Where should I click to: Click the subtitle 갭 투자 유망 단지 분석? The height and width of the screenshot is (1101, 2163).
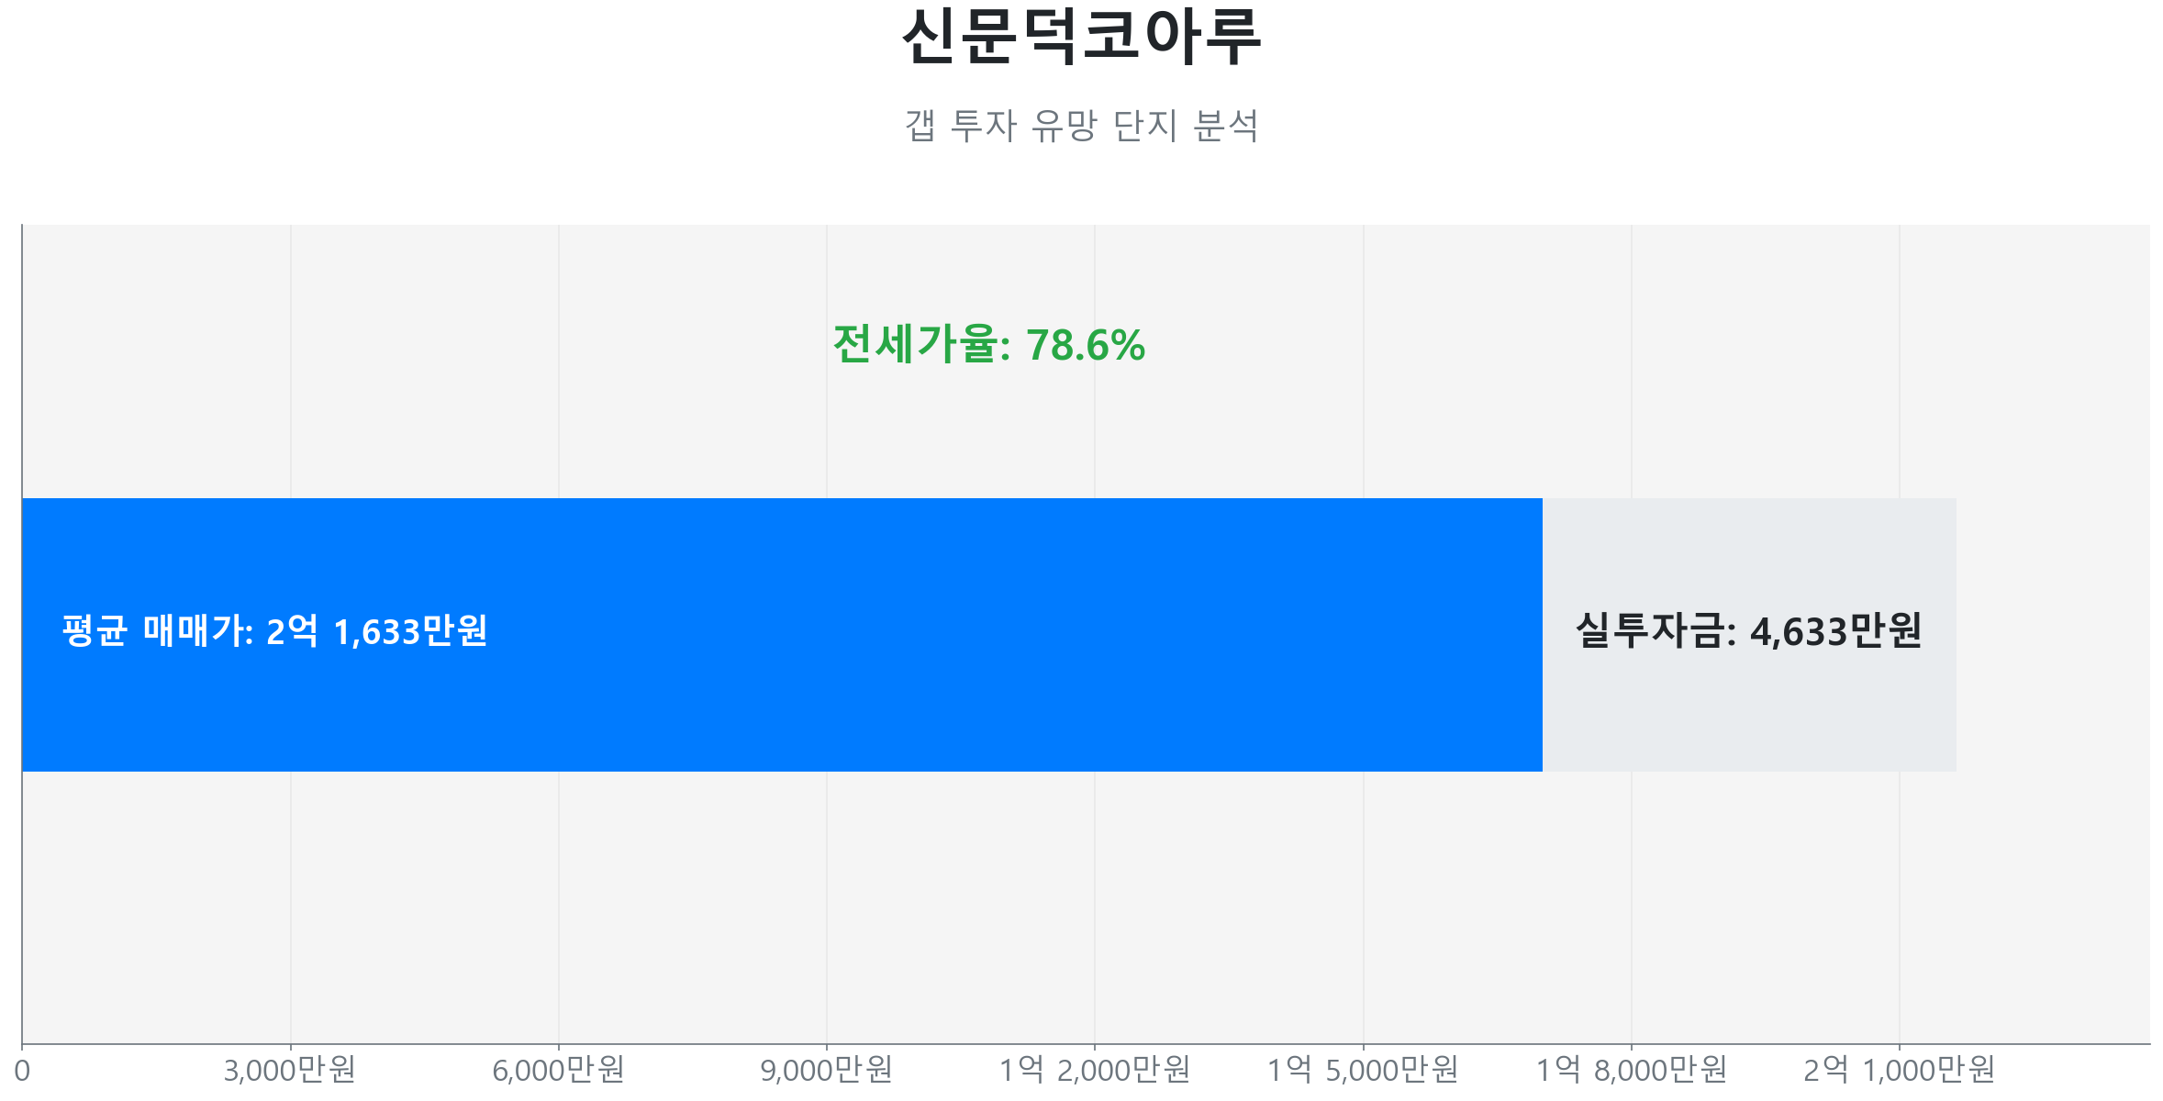tap(1081, 126)
